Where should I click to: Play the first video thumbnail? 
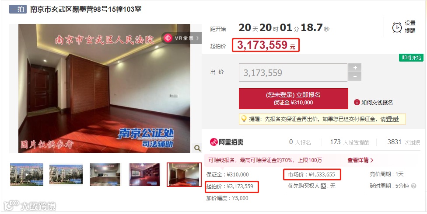point(27,175)
